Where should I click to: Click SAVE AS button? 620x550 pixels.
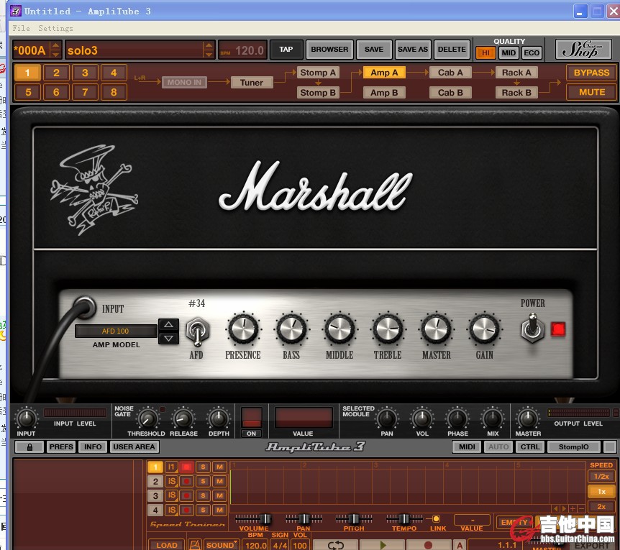(412, 50)
